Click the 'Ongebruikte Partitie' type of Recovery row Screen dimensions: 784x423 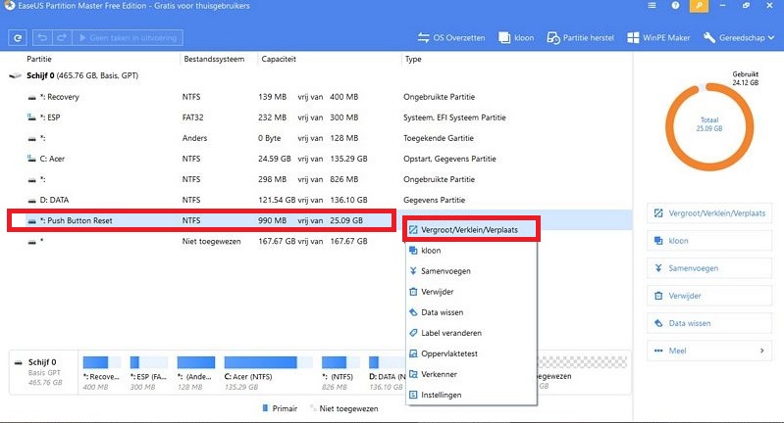click(439, 97)
